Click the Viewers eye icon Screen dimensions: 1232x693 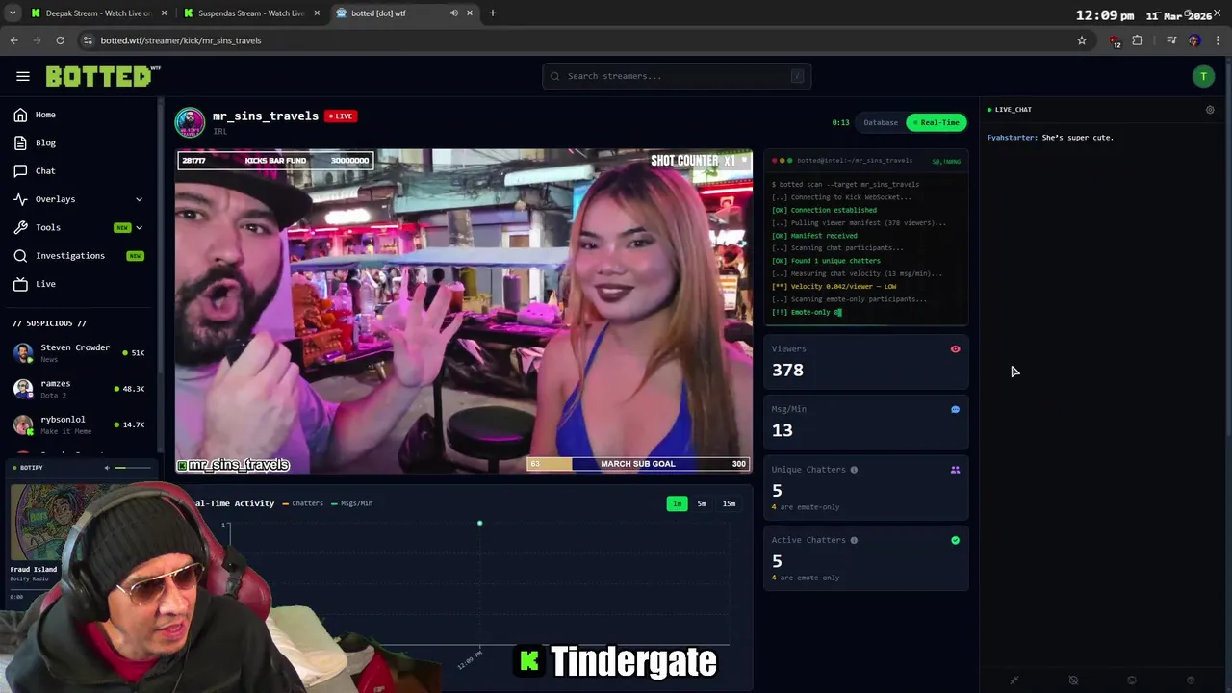(x=955, y=349)
